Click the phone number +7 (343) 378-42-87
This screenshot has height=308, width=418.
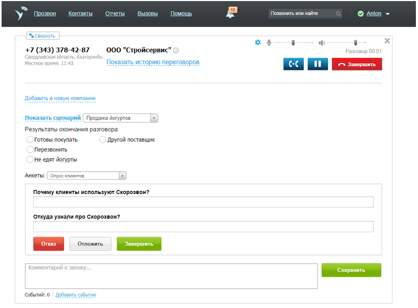click(57, 50)
